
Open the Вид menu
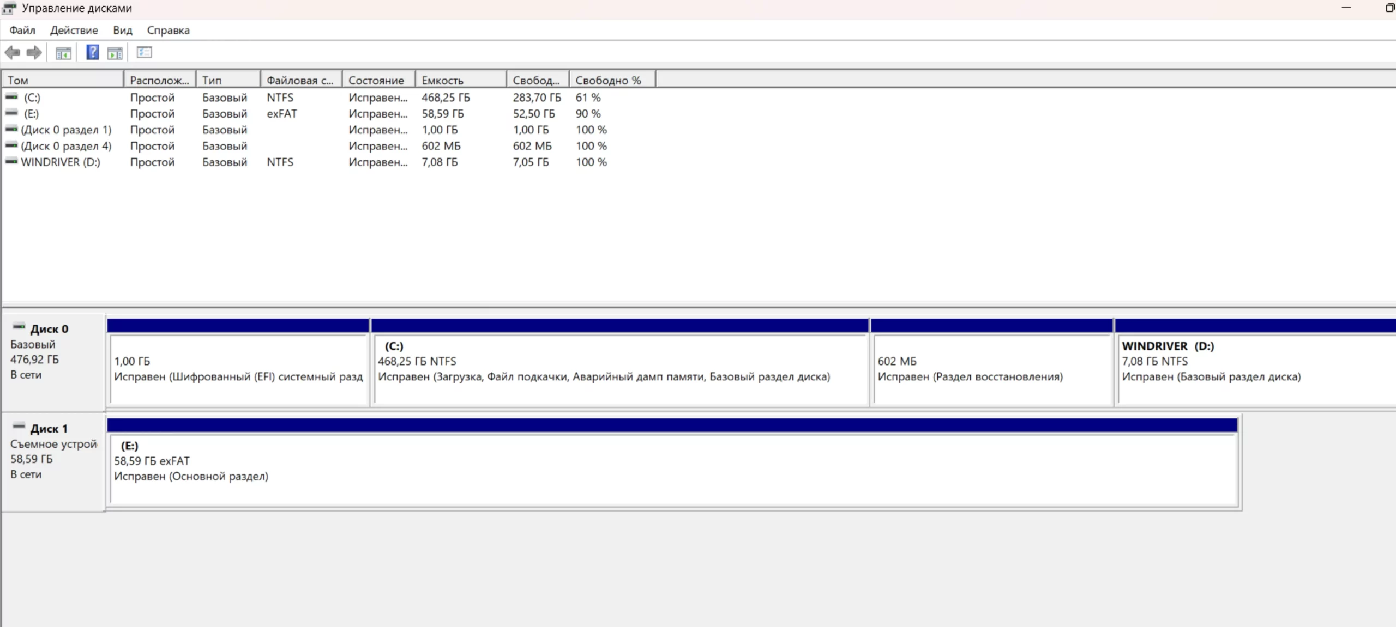(x=122, y=31)
